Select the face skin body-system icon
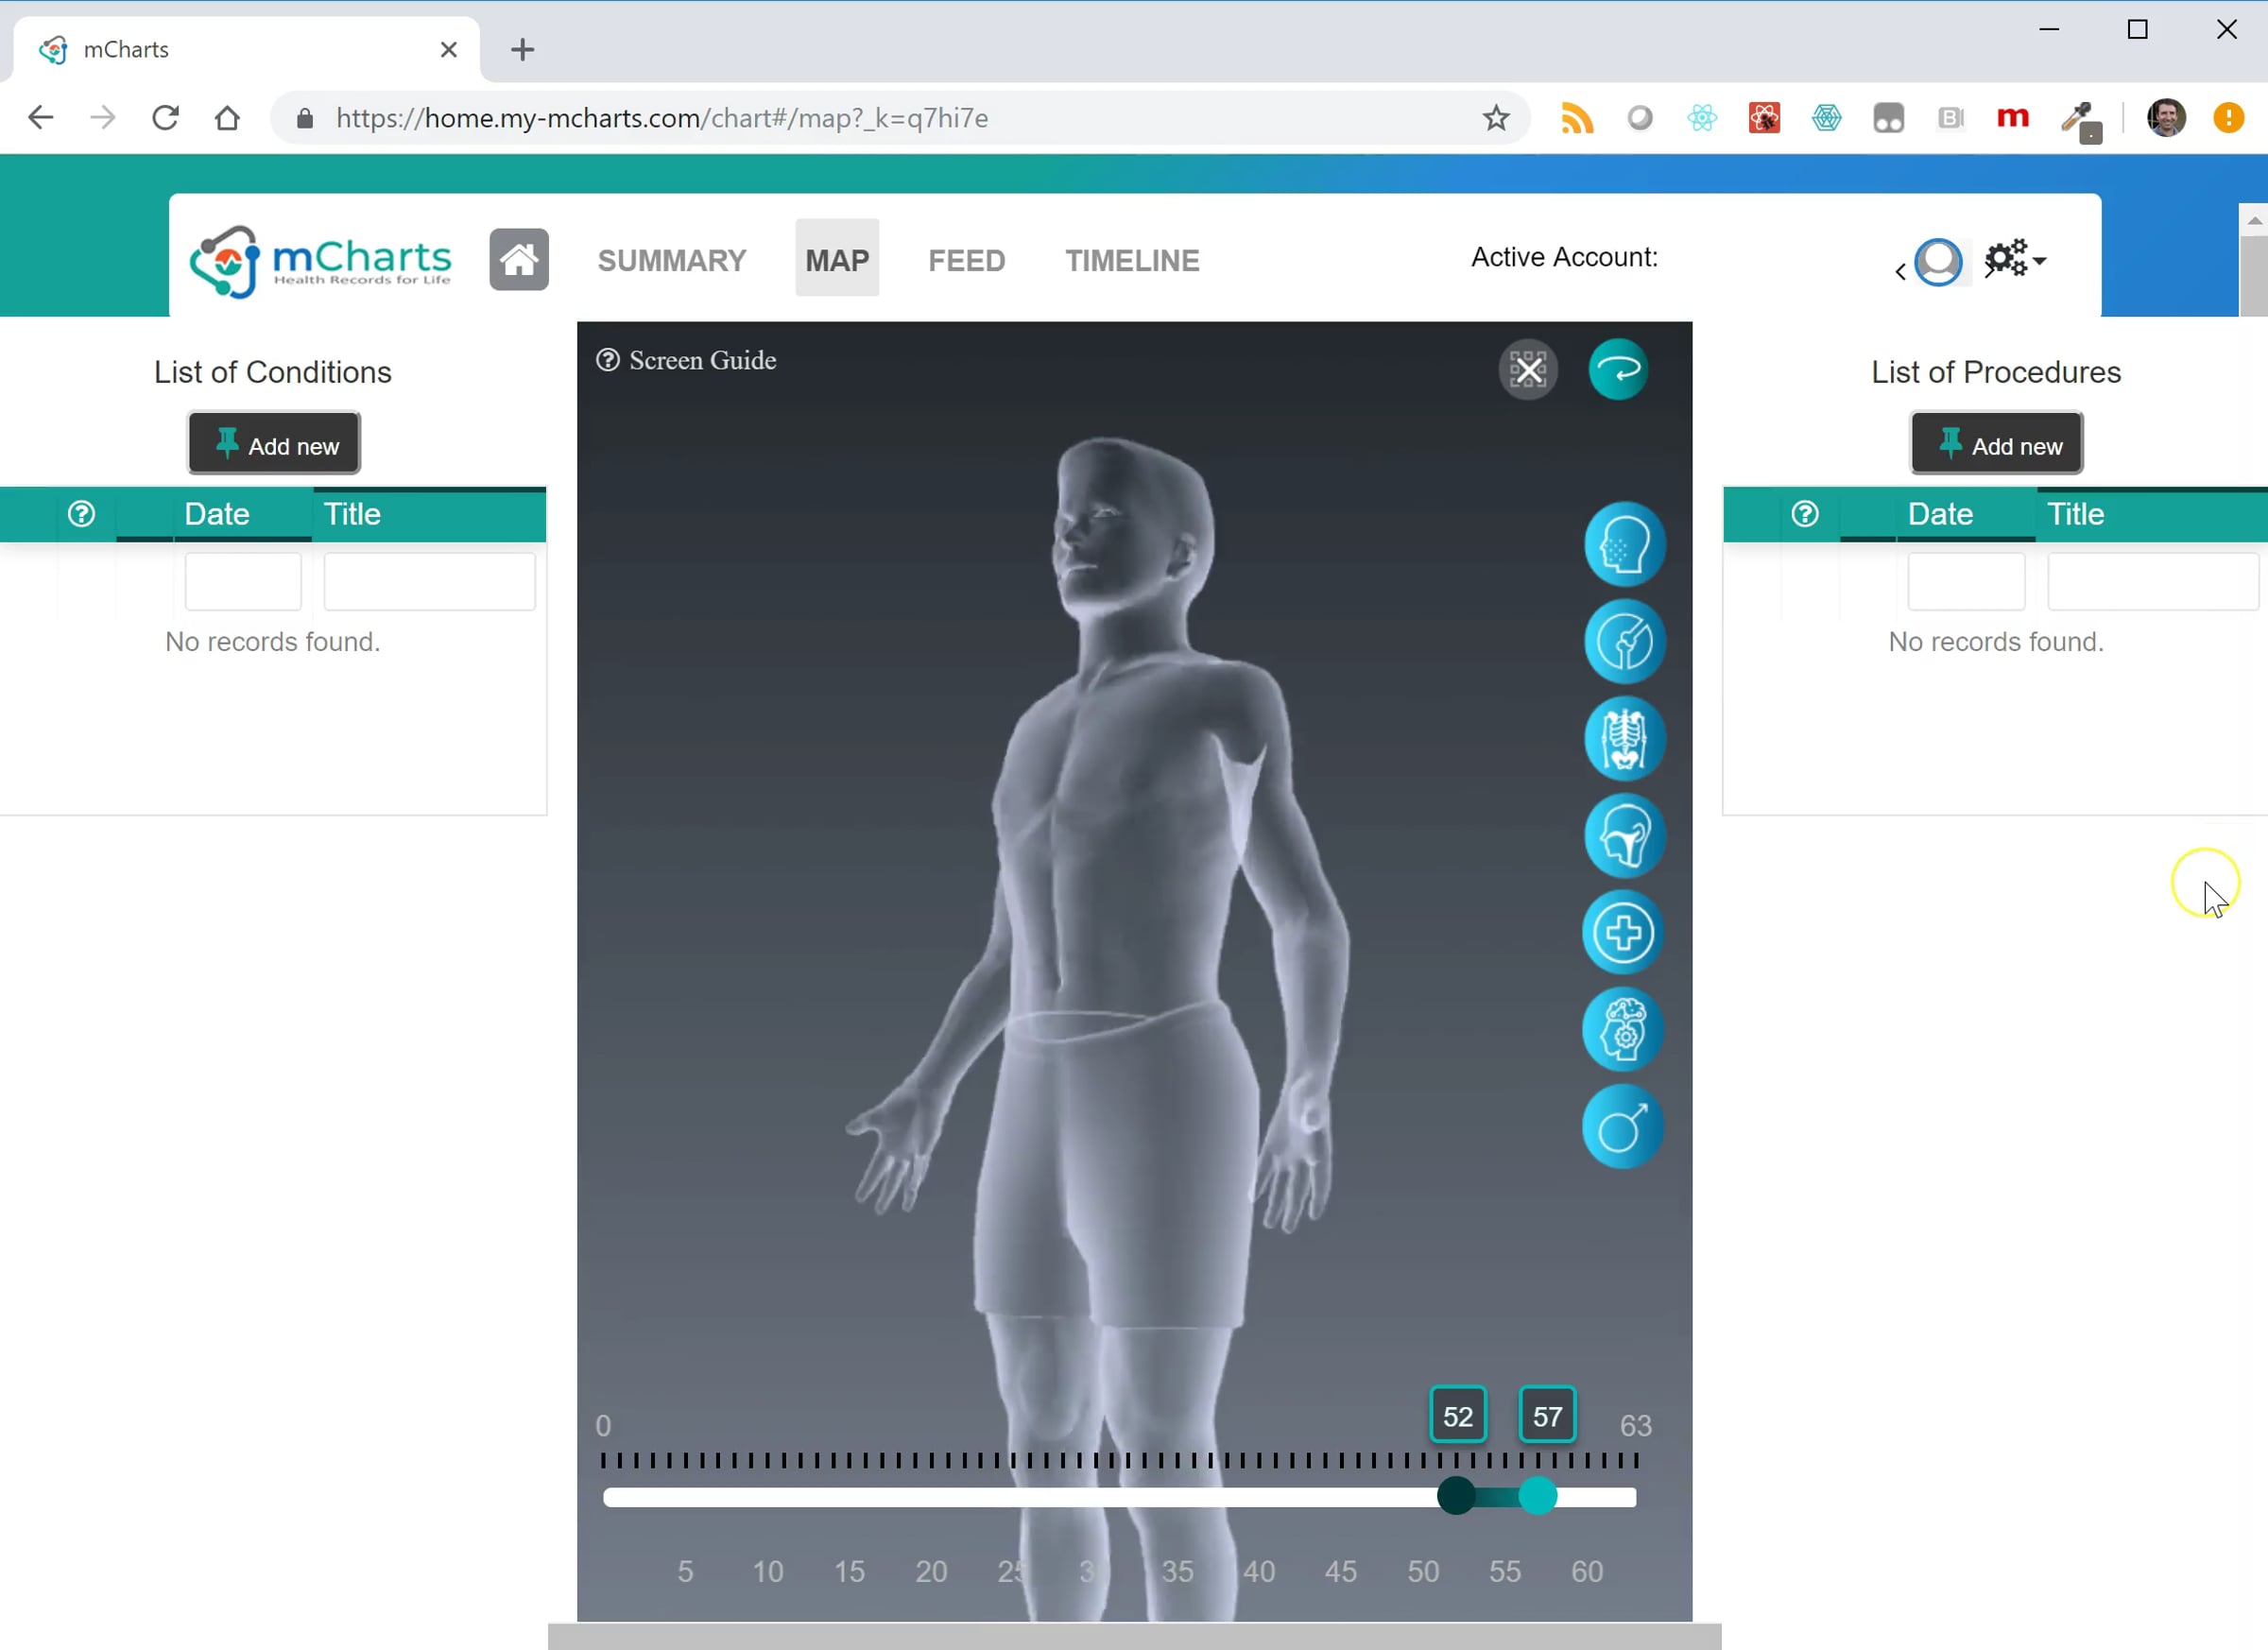This screenshot has width=2268, height=1650. 1624,545
